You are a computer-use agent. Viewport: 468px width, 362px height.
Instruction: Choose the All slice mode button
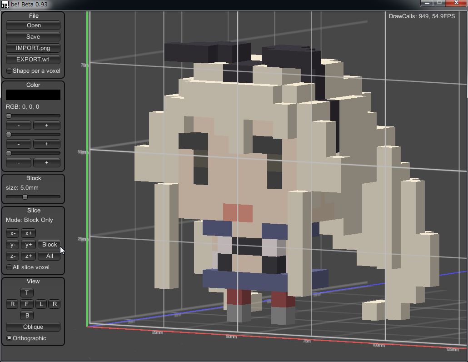49,256
